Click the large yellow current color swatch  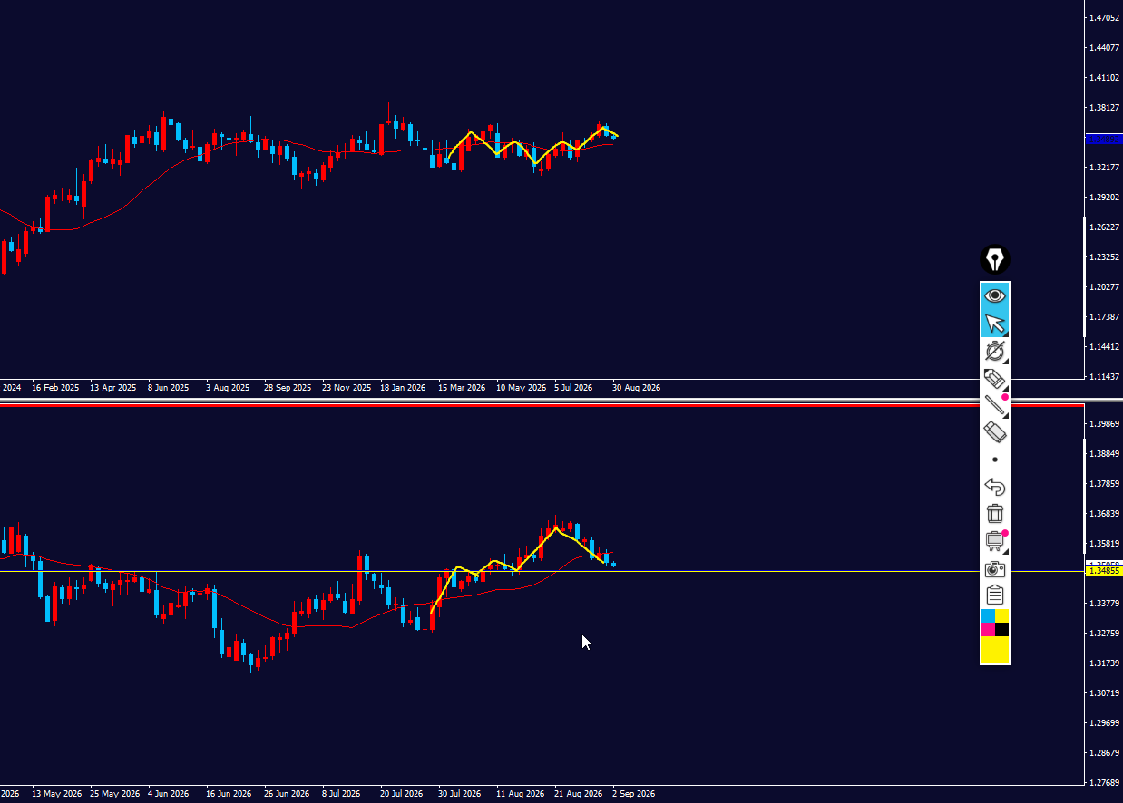[x=995, y=650]
